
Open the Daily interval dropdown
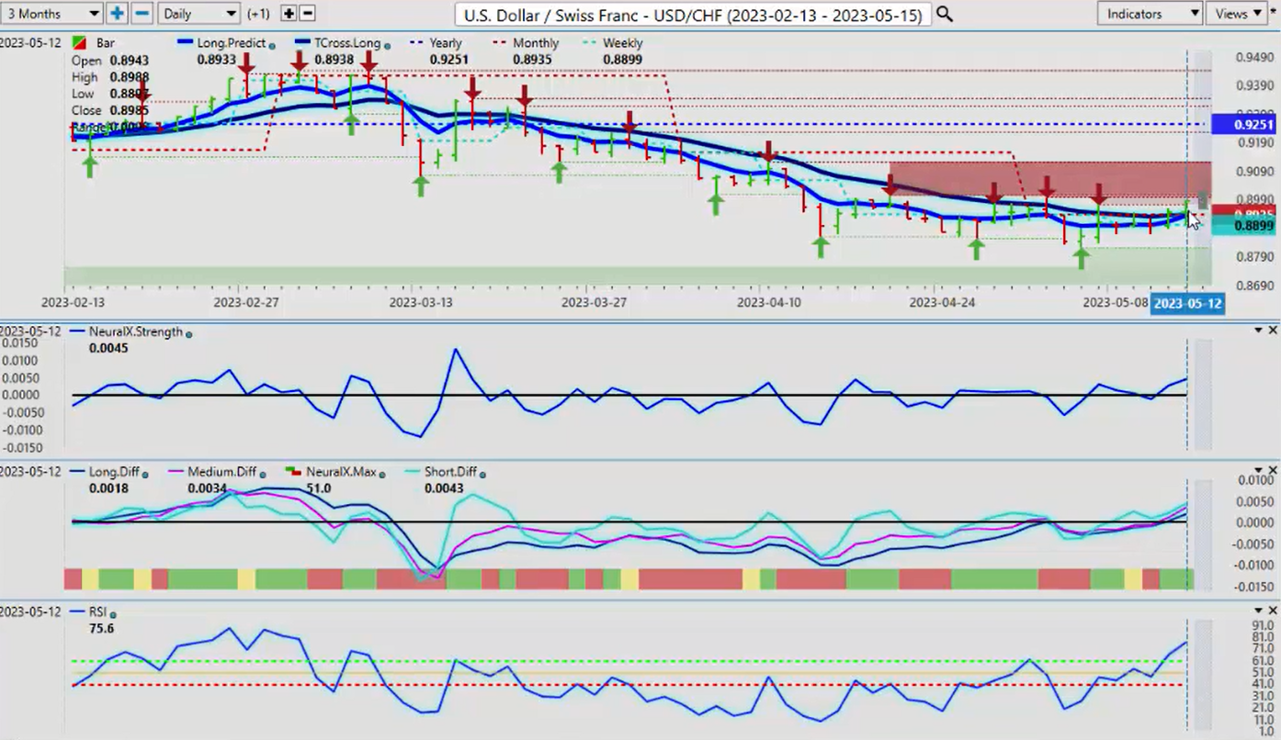point(198,14)
